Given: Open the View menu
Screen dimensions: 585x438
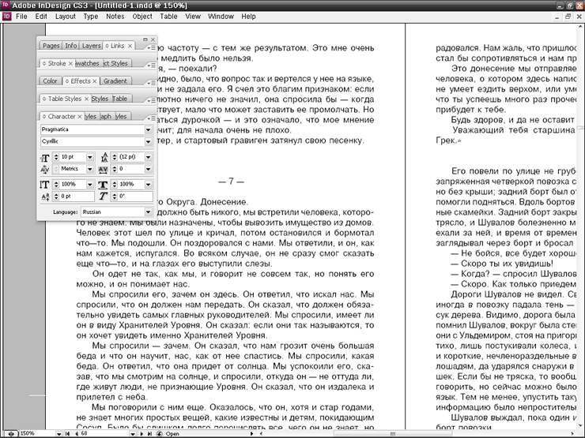Looking at the screenshot, I should [x=193, y=17].
